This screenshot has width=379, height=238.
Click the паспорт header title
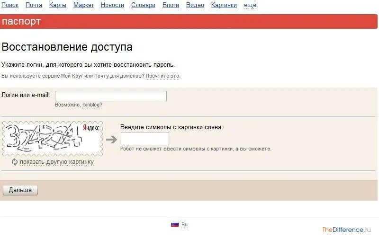tap(21, 21)
